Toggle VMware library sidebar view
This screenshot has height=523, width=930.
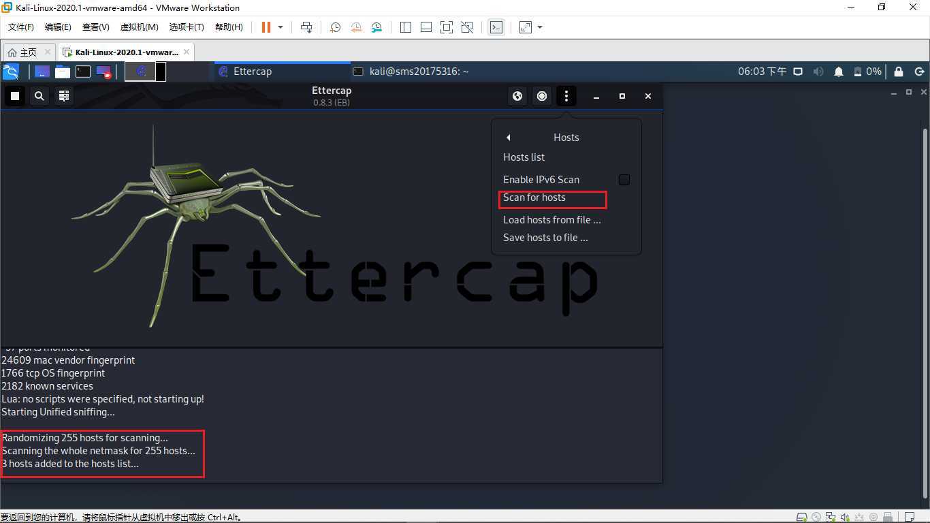(406, 27)
